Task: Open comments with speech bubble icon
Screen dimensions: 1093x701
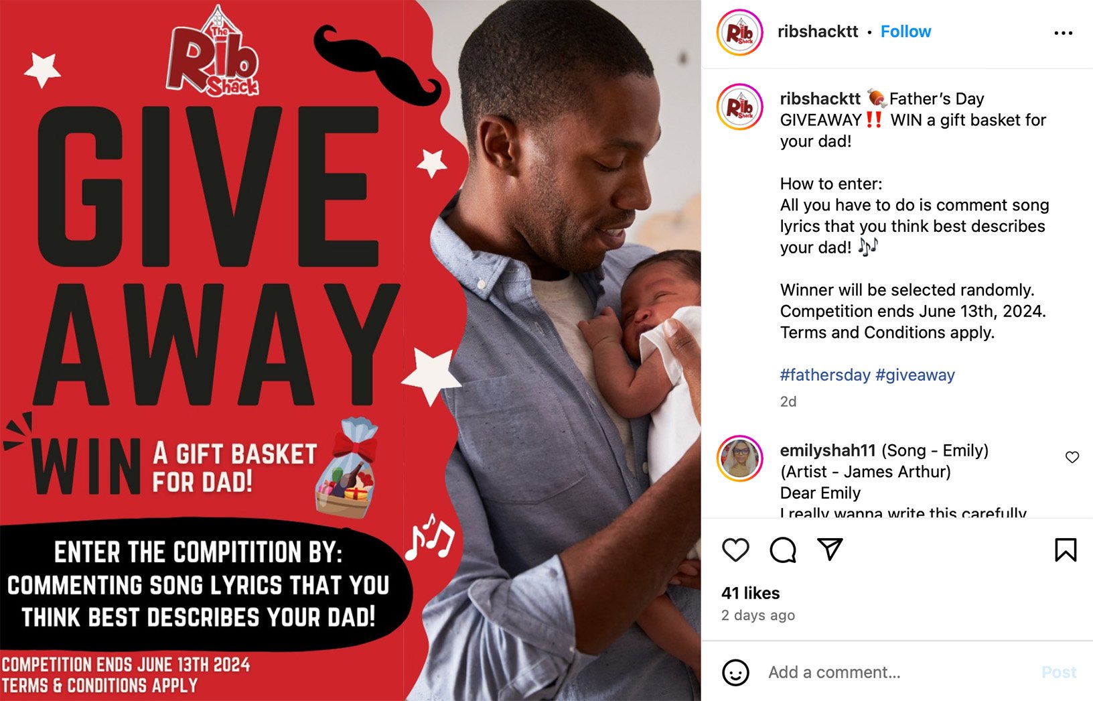Action: pyautogui.click(x=783, y=550)
